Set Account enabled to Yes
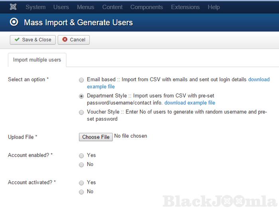The height and width of the screenshot is (209, 279). pos(81,156)
